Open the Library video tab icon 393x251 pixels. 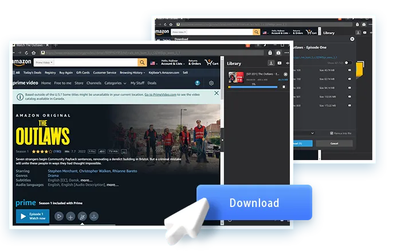pos(280,63)
